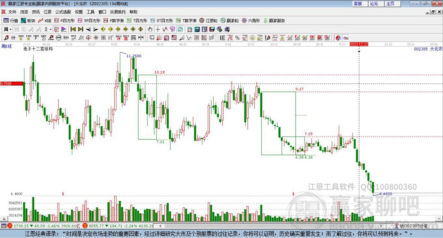Click the colored flag chart icon
The width and height of the screenshot is (443, 238).
pyautogui.click(x=64, y=29)
